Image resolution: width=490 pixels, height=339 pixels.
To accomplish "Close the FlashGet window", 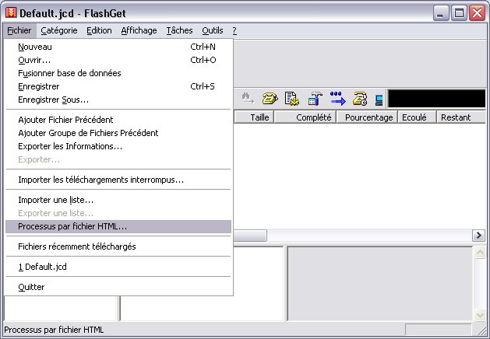I will 478,13.
